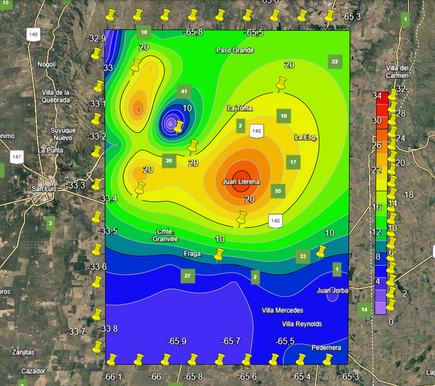This screenshot has height=386, width=435.
Task: Click the purple band at the legend bottom
Action: 380,308
